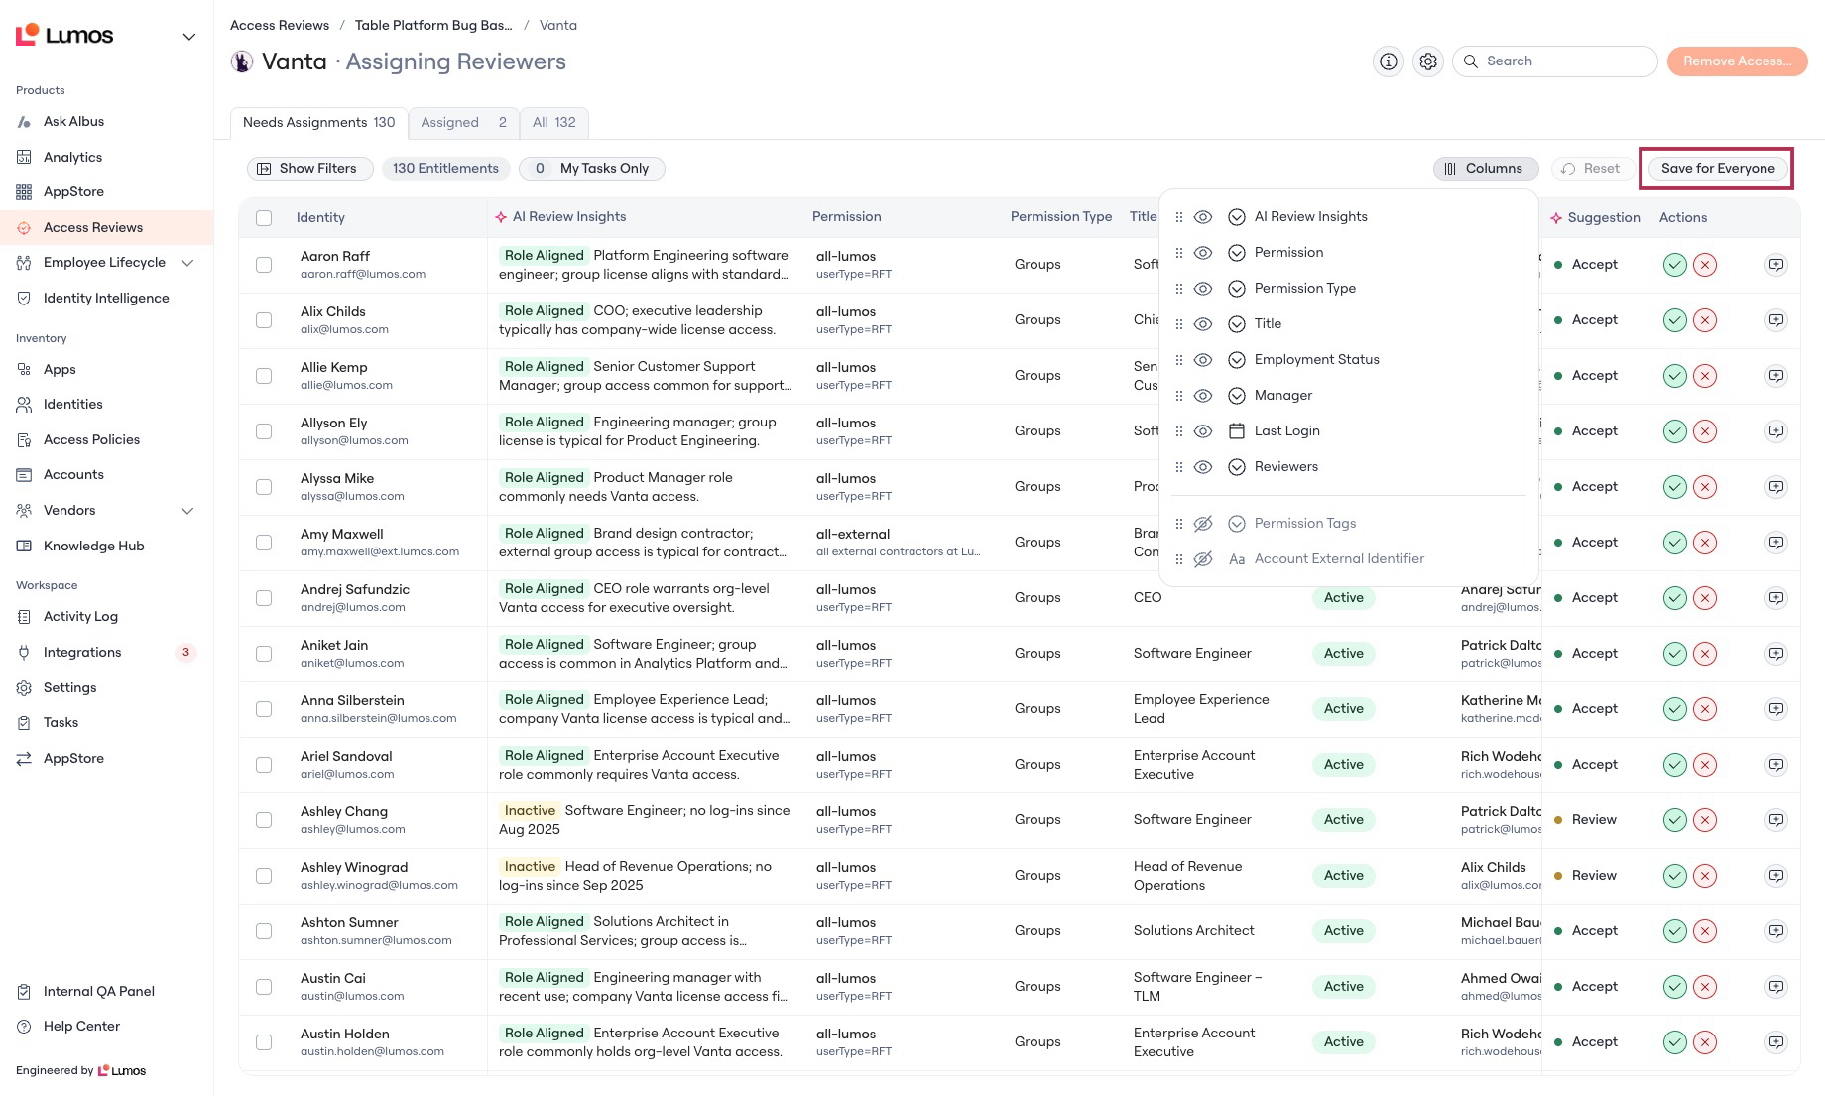Image resolution: width=1825 pixels, height=1096 pixels.
Task: Click drag handle for Permission Type column
Action: (x=1179, y=289)
